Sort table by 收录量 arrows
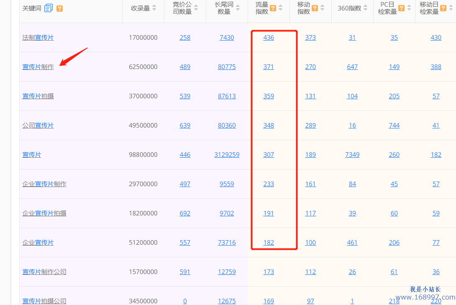The image size is (456, 305). click(154, 8)
